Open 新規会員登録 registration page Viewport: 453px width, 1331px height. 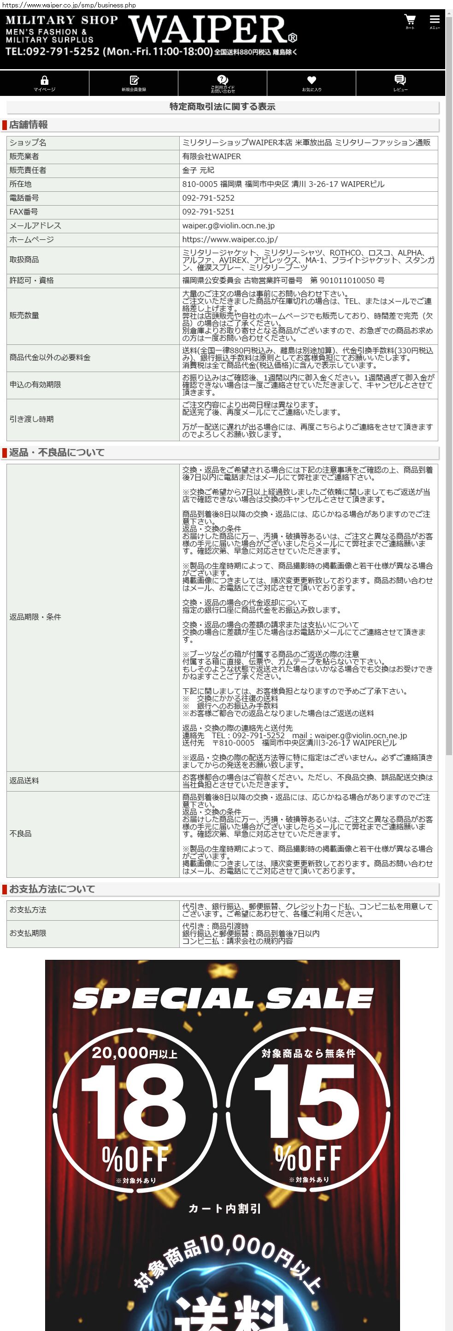click(134, 83)
